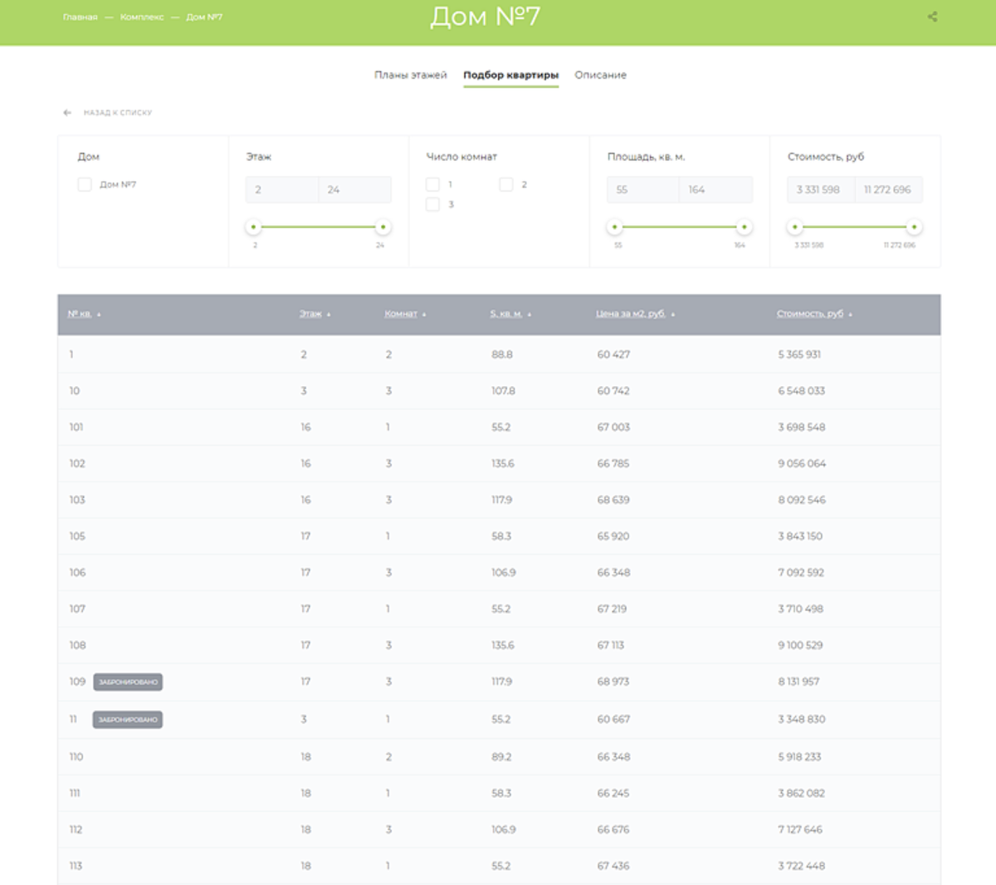Tick the Дом №7 checkbox
Screen dimensions: 996x885
[85, 184]
